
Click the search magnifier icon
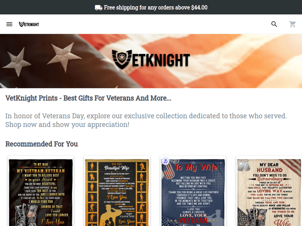click(x=274, y=24)
